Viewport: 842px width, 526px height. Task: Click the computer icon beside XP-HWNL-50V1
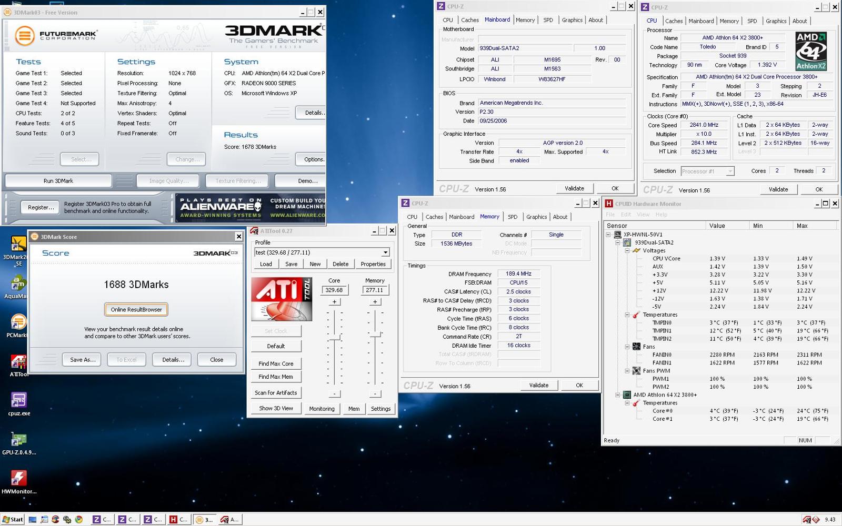(x=618, y=235)
